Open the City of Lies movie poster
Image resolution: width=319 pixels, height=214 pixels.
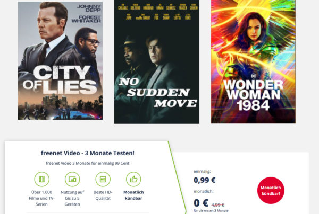pyautogui.click(x=60, y=60)
